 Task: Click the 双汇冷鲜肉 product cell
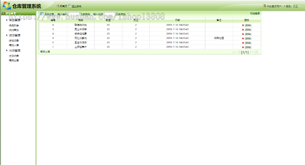point(81,38)
